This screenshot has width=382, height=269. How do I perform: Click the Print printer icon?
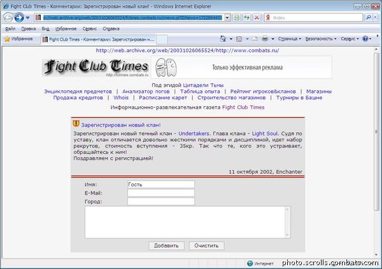265,39
